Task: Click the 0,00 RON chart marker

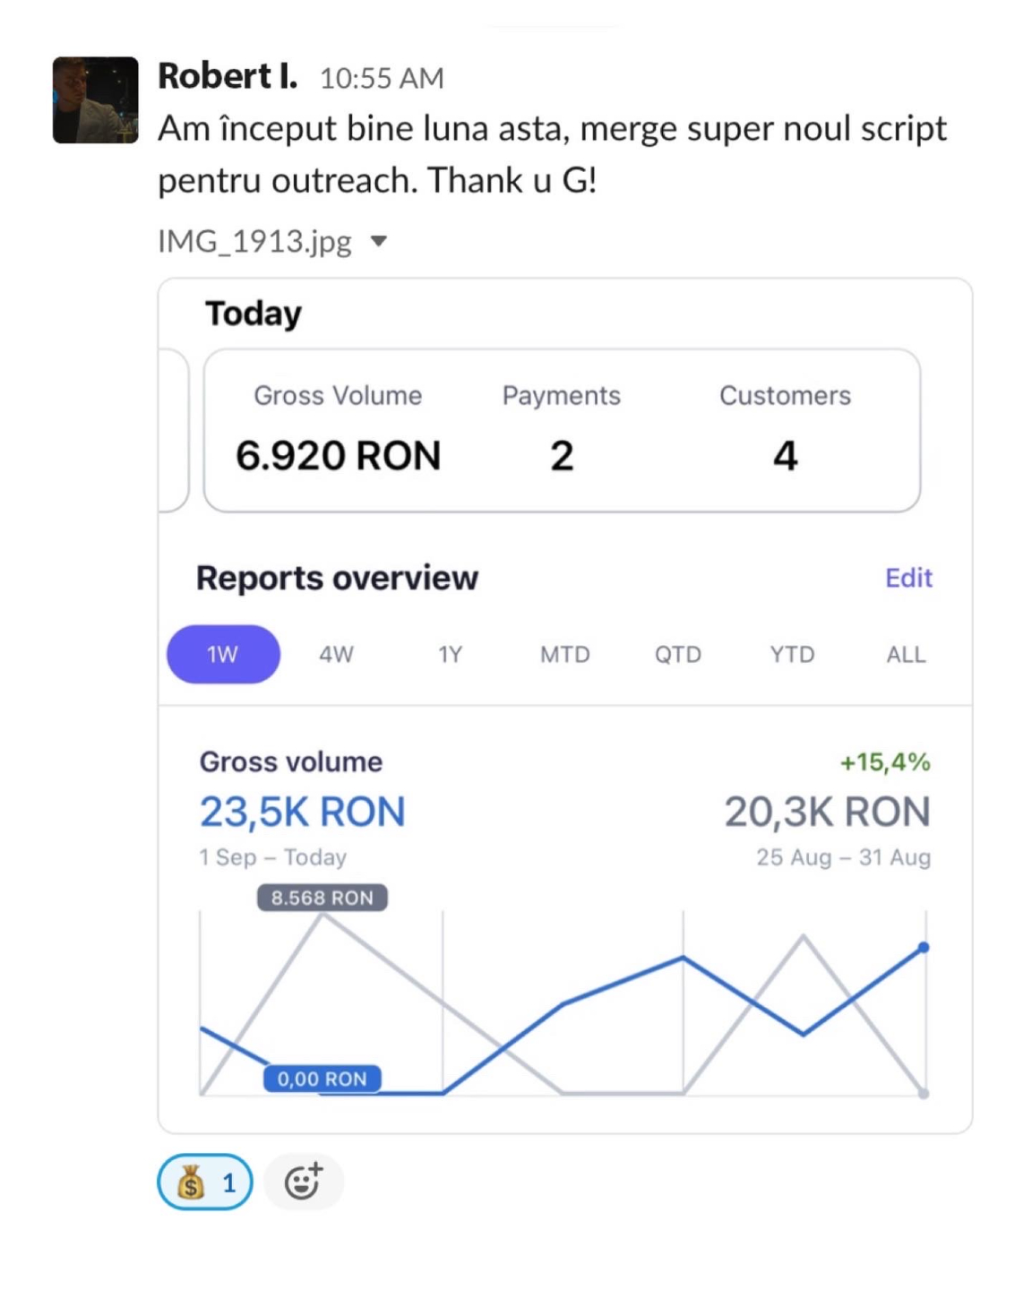Action: click(322, 1079)
